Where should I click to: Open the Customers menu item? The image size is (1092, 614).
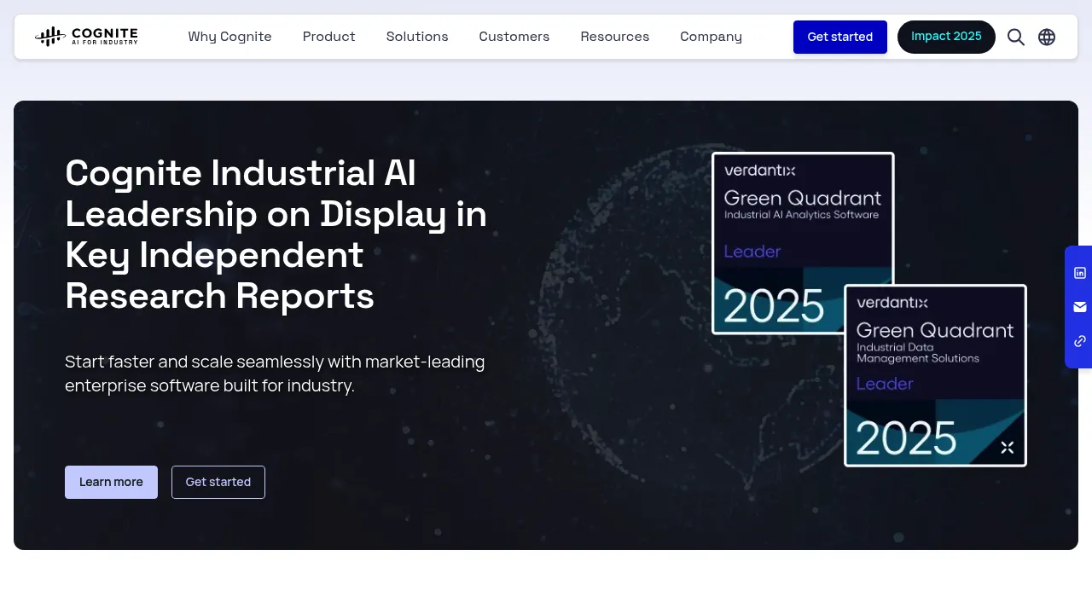pos(514,37)
